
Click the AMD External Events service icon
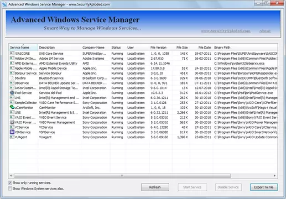[x=12, y=63]
